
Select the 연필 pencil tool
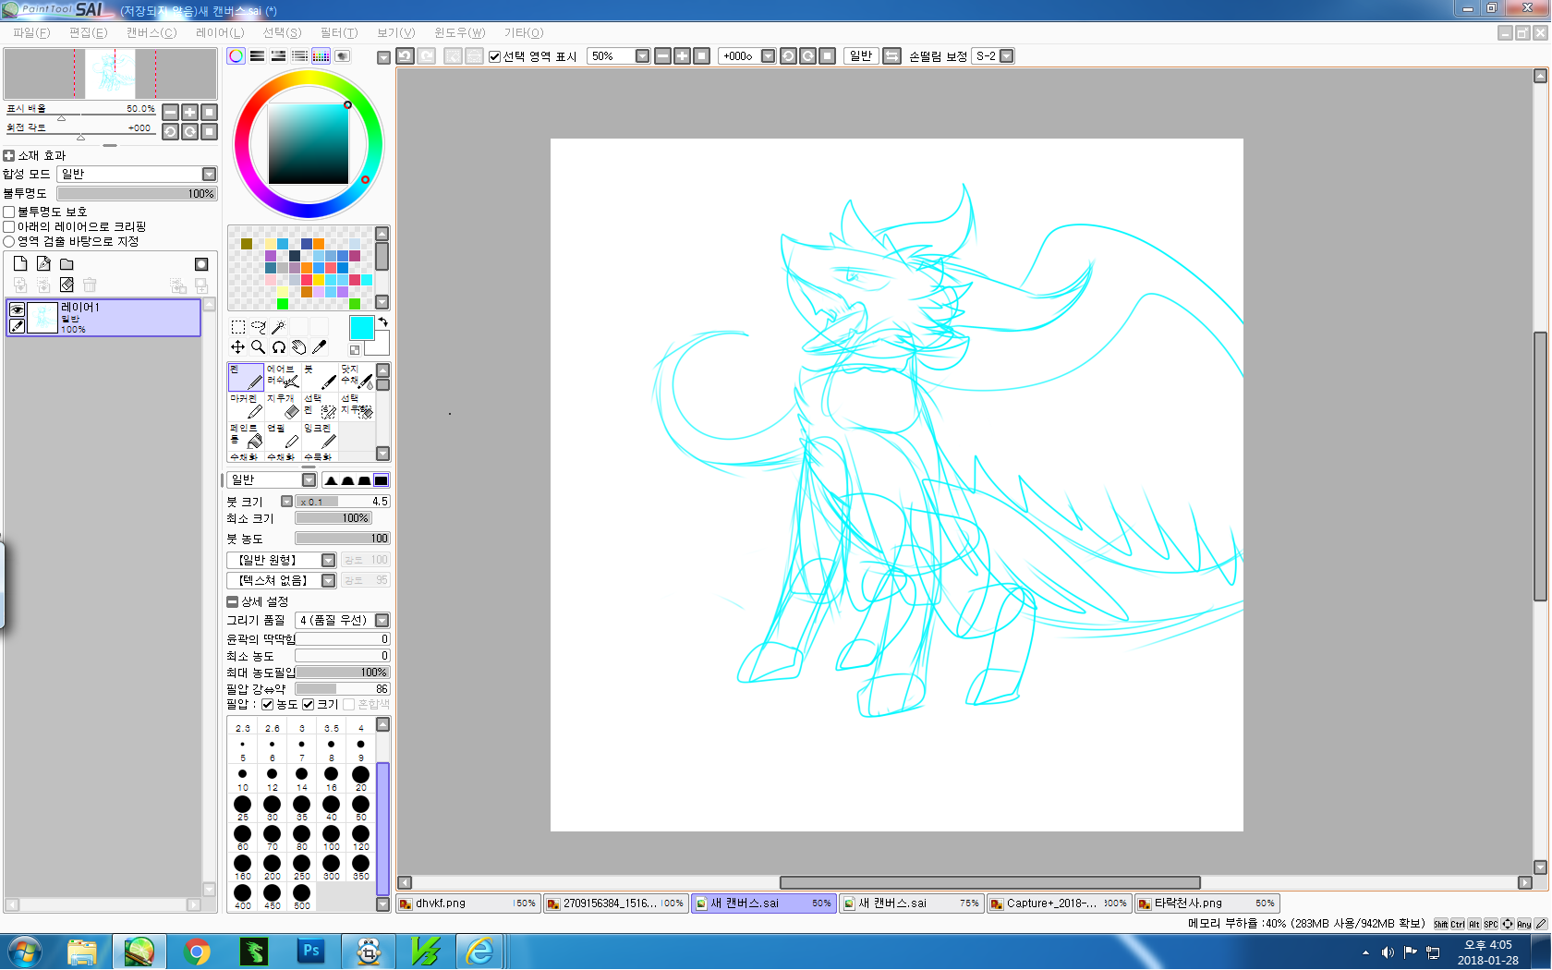(x=283, y=436)
